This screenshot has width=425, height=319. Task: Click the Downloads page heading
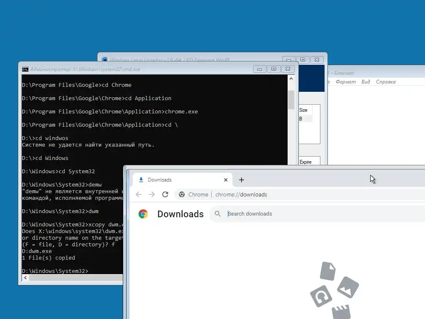pyautogui.click(x=180, y=214)
